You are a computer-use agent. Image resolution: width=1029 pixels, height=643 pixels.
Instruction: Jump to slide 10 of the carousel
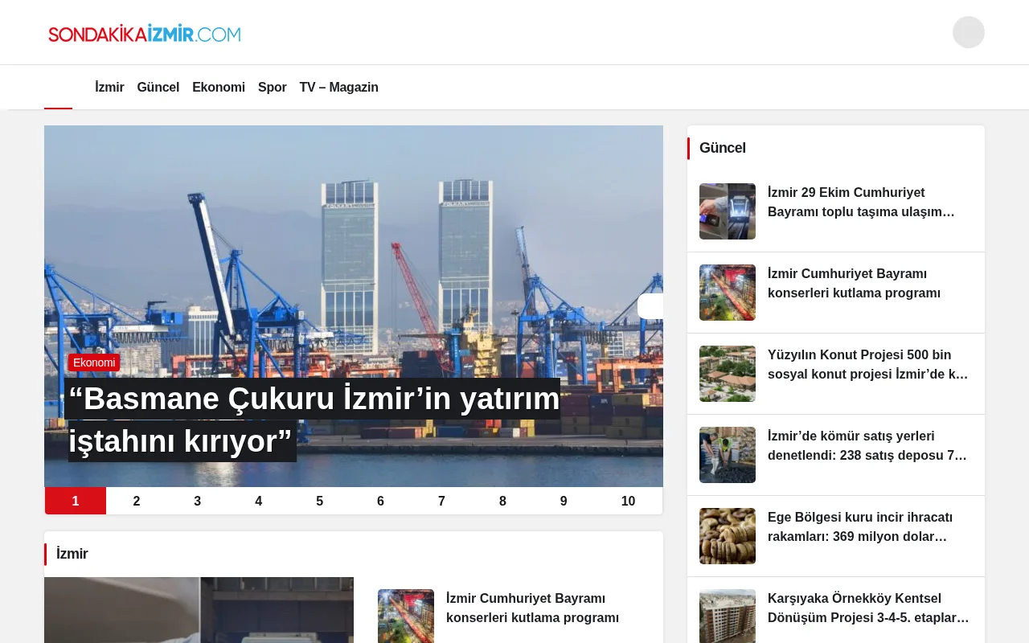[628, 501]
